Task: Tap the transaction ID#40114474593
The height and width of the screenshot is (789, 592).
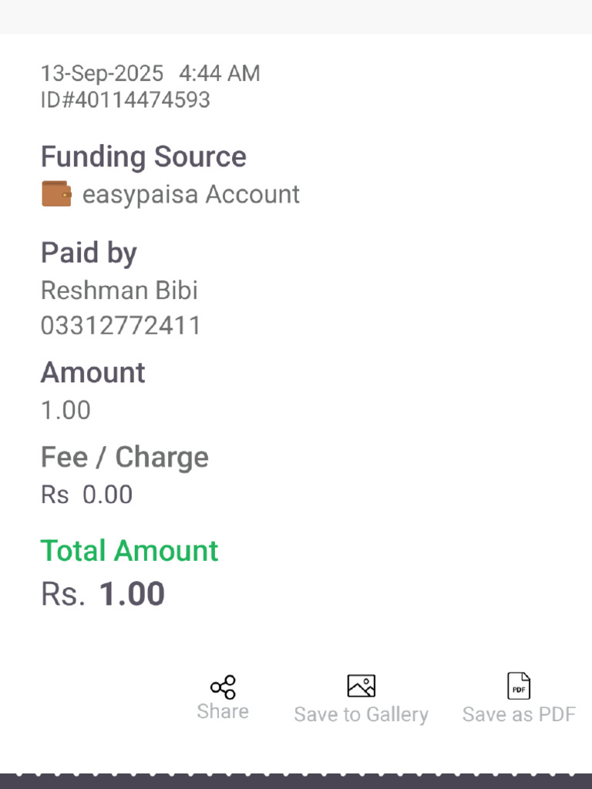Action: click(x=126, y=99)
